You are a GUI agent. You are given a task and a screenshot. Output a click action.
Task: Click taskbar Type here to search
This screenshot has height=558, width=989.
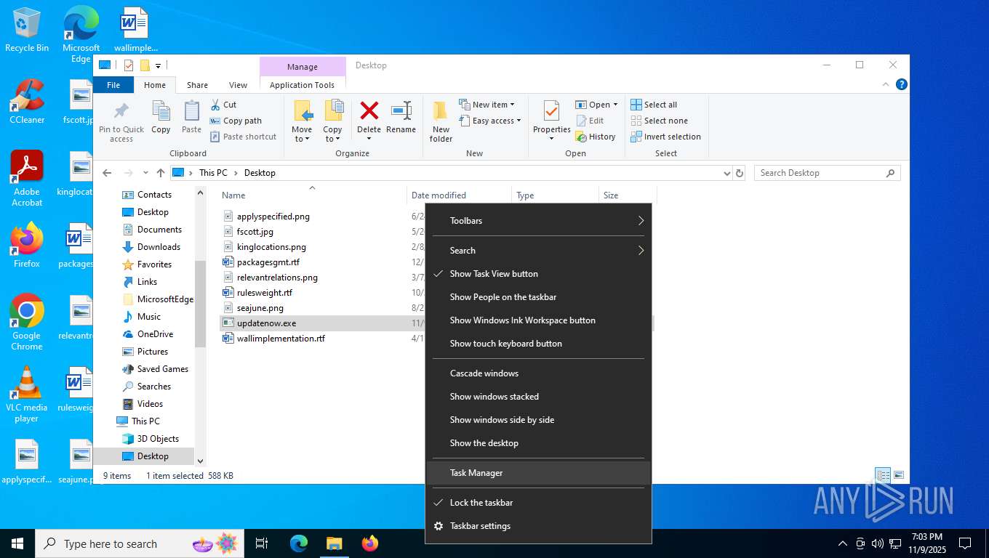click(x=140, y=543)
